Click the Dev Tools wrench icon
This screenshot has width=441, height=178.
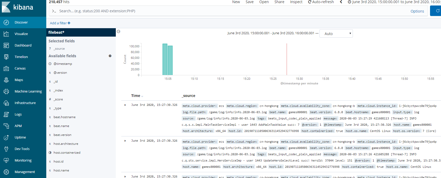coord(6,149)
